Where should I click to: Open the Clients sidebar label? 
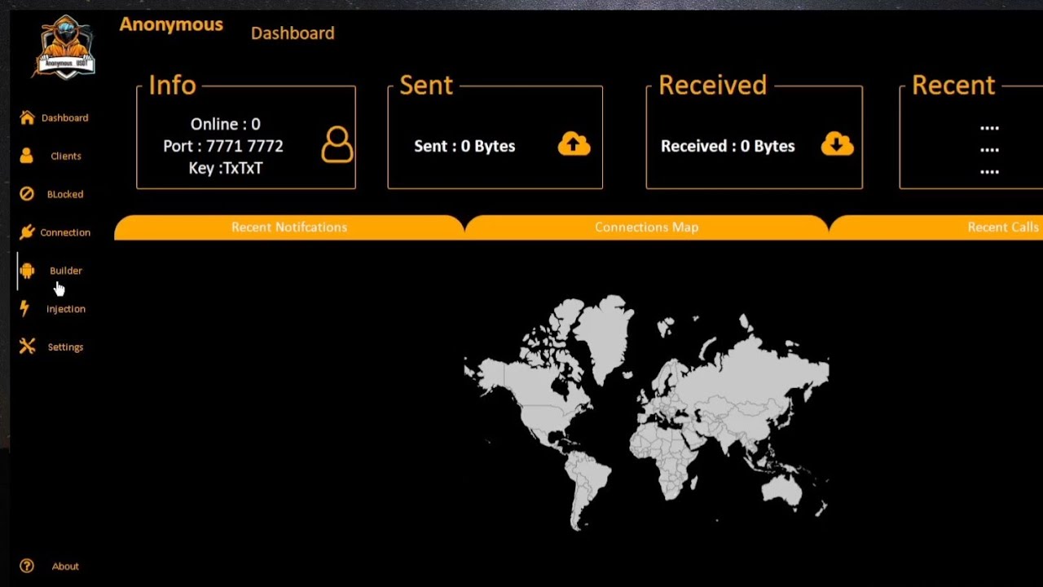66,156
